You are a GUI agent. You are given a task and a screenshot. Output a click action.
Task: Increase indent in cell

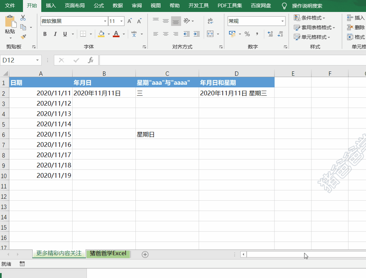(197, 34)
